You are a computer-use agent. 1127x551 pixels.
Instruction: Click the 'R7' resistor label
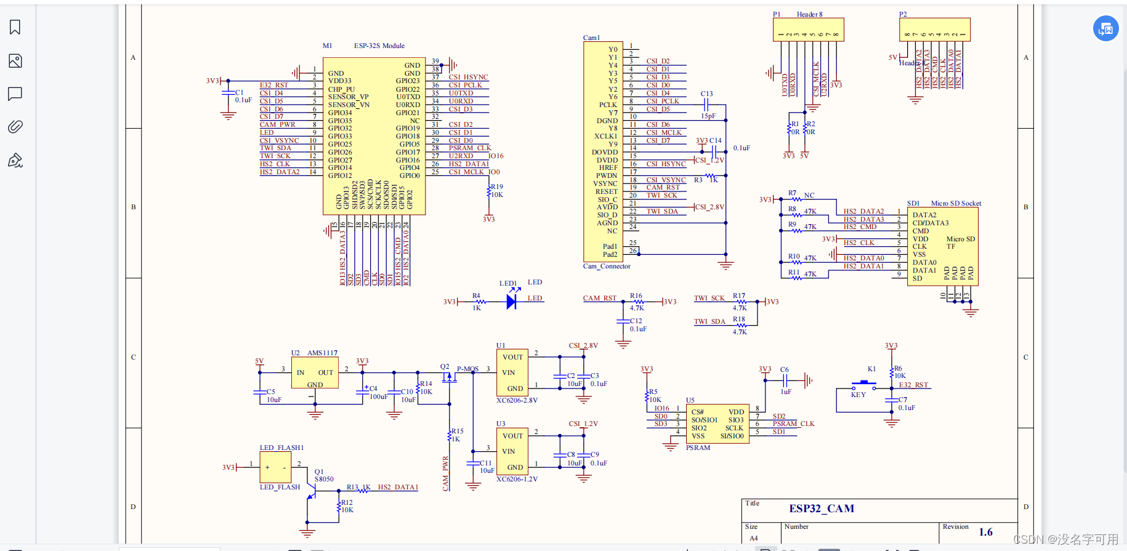click(x=792, y=193)
